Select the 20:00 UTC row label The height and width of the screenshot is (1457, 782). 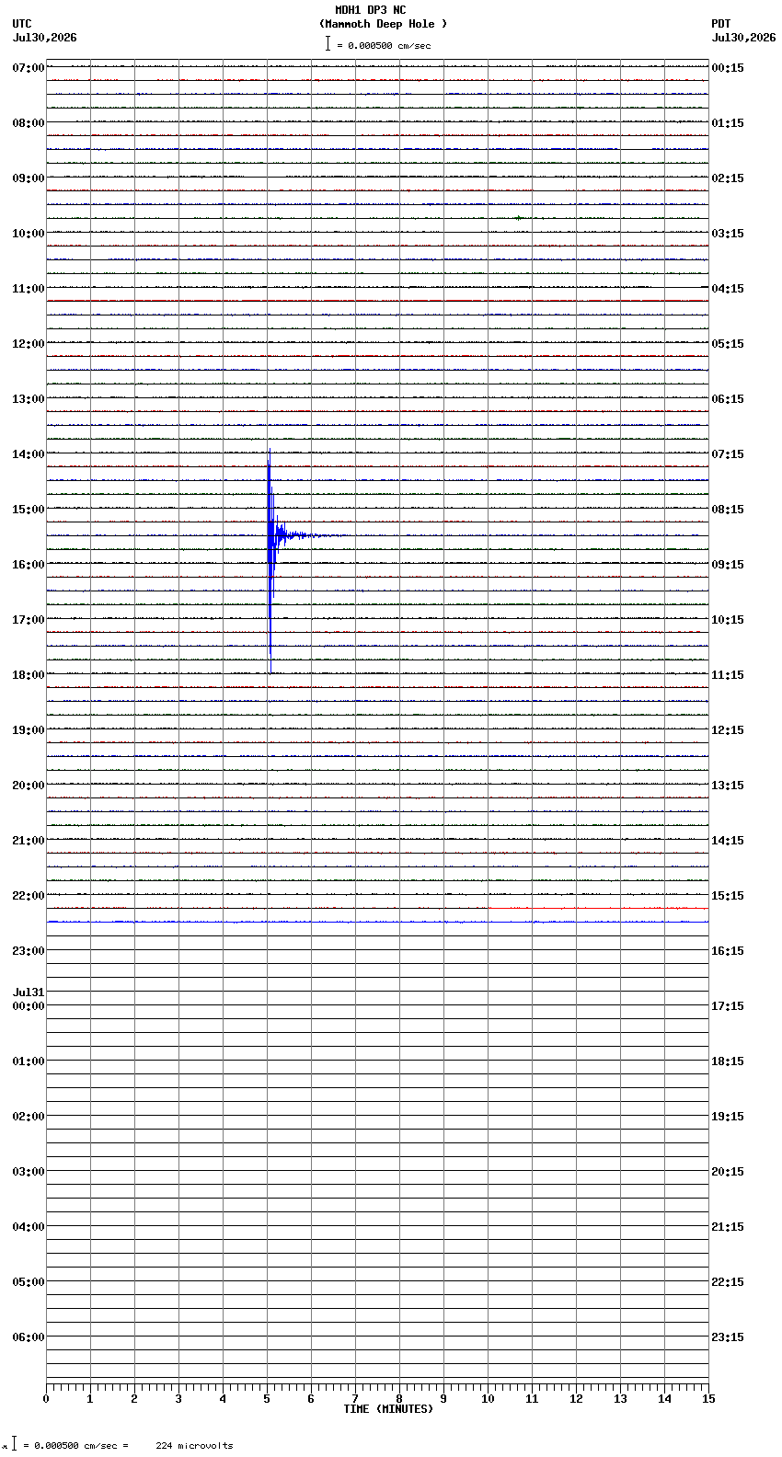[29, 786]
